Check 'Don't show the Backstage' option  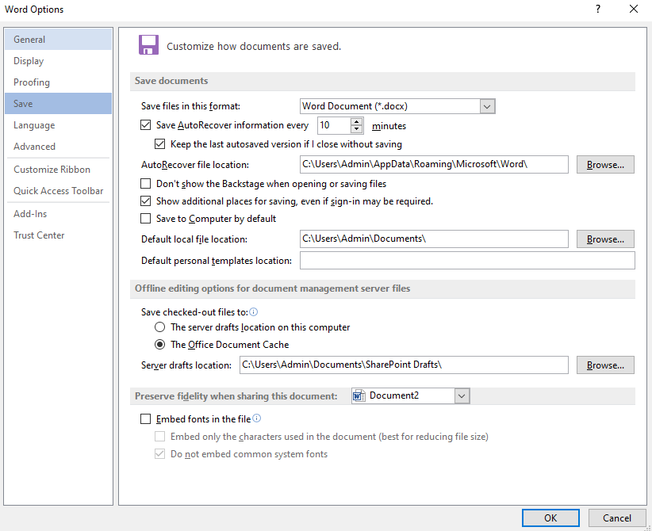click(x=146, y=183)
